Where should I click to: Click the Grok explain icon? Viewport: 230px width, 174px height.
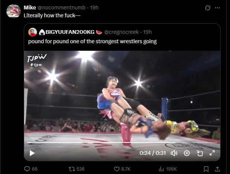click(x=208, y=8)
